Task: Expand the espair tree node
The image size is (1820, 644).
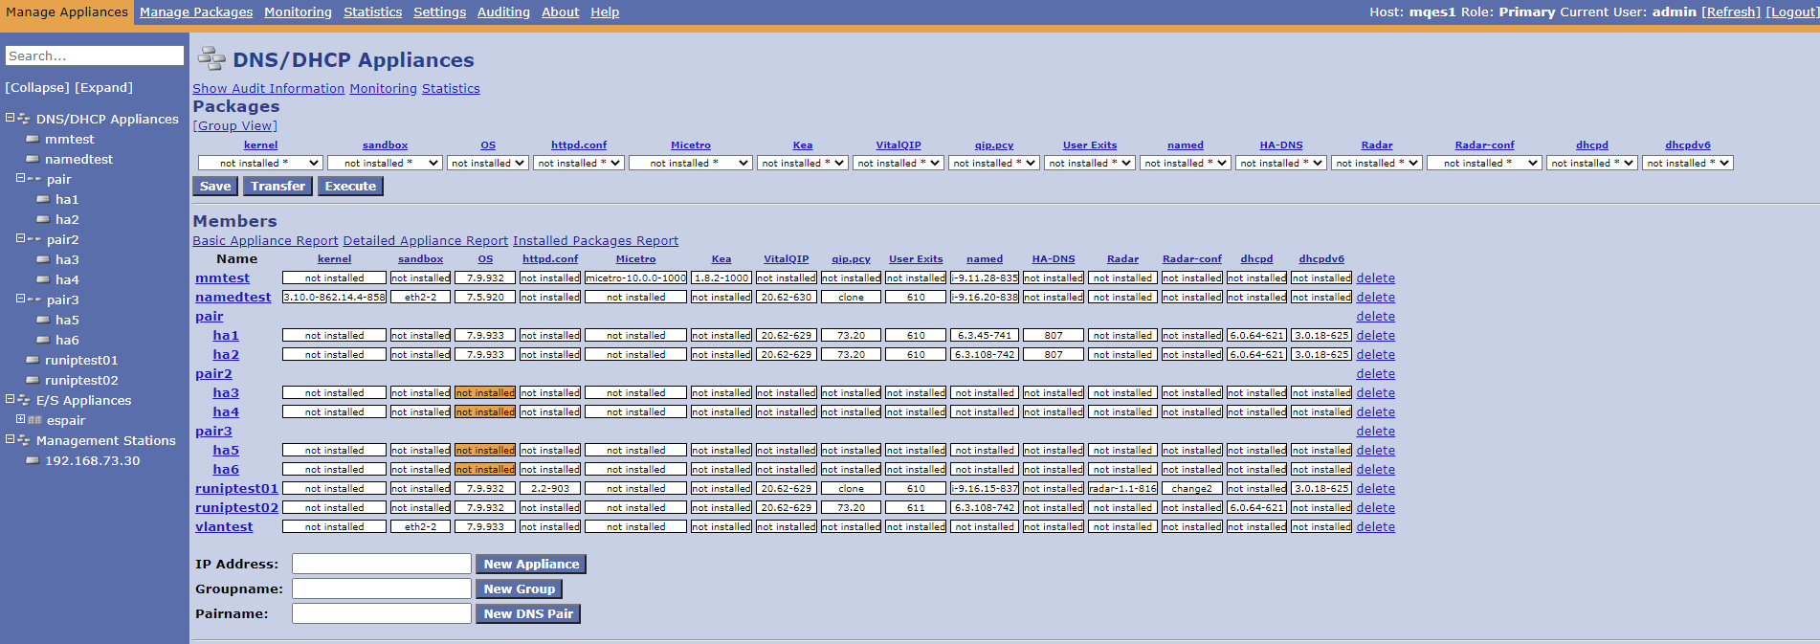Action: pyautogui.click(x=20, y=419)
